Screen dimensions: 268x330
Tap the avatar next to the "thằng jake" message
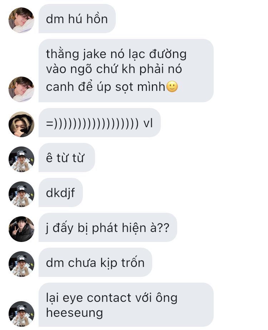pyautogui.click(x=21, y=89)
